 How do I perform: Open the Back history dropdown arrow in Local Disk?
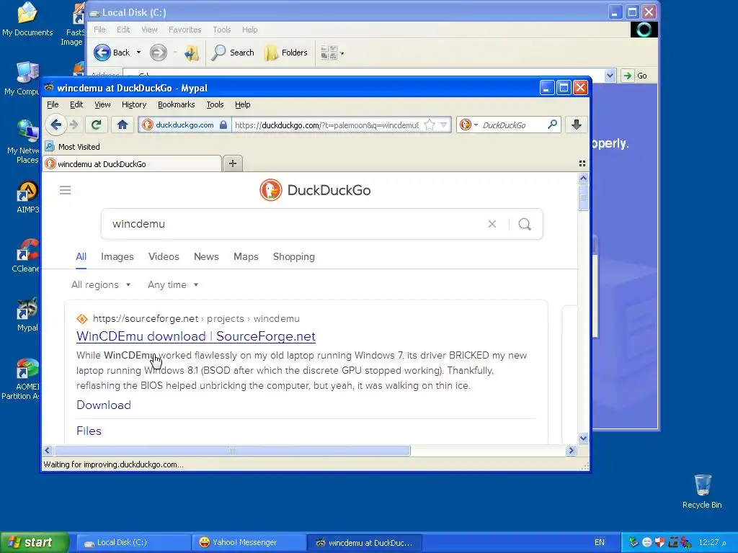[138, 53]
